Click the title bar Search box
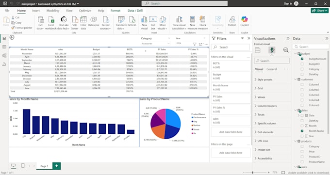The width and height of the screenshot is (330, 175). click(184, 3)
